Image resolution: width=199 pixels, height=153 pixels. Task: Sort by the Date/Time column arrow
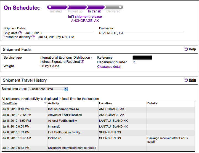[45, 103]
